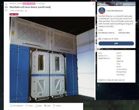Enlarge the Starfield door image

coord(52,60)
